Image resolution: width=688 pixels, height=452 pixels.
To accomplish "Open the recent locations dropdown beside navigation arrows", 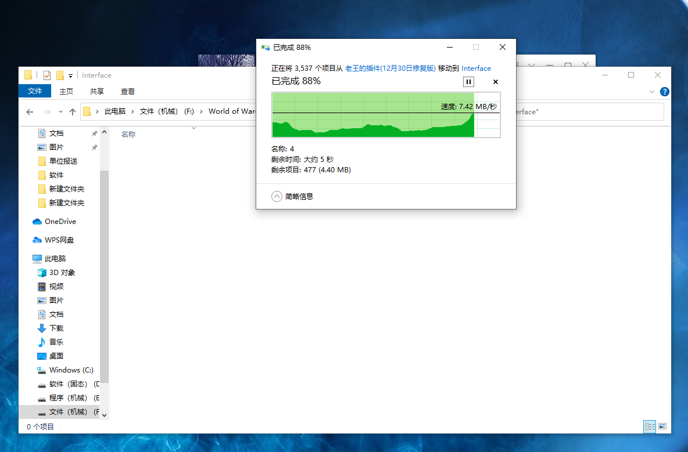I will pos(61,112).
